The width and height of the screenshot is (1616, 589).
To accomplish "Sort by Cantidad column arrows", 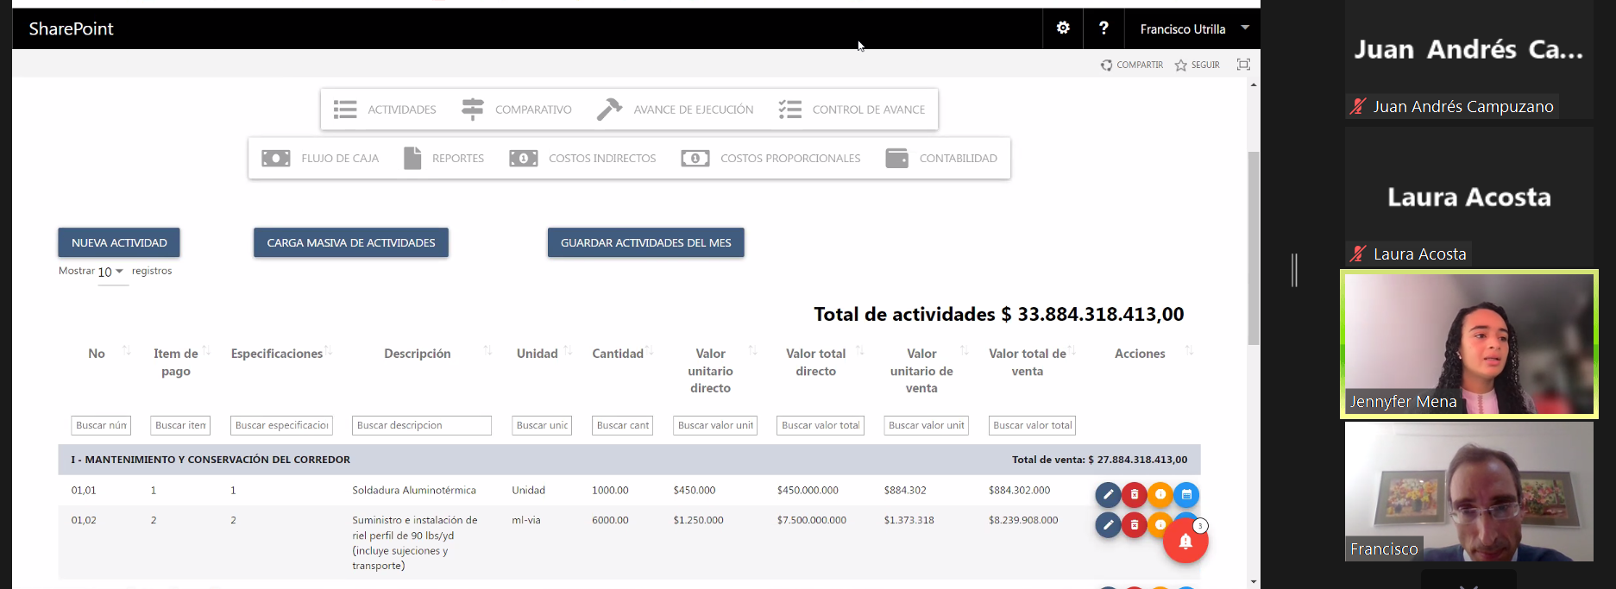I will (650, 350).
